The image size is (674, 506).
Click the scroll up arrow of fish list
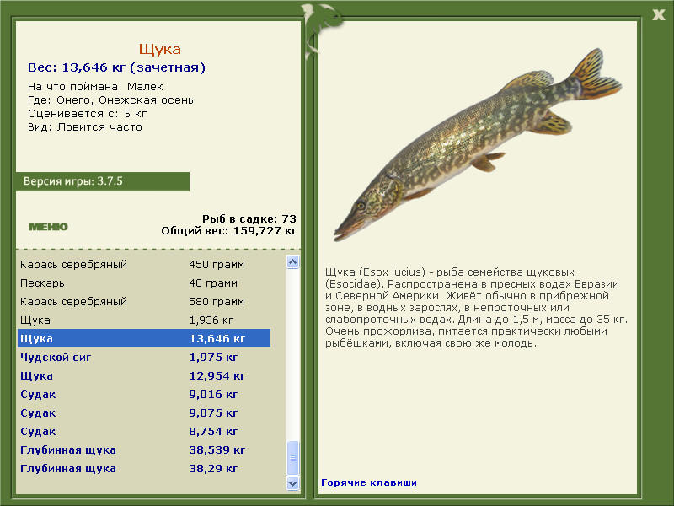[292, 261]
